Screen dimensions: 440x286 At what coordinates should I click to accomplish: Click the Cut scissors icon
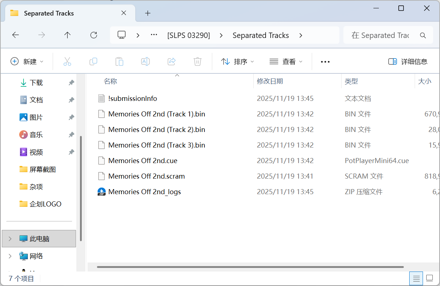click(x=67, y=61)
